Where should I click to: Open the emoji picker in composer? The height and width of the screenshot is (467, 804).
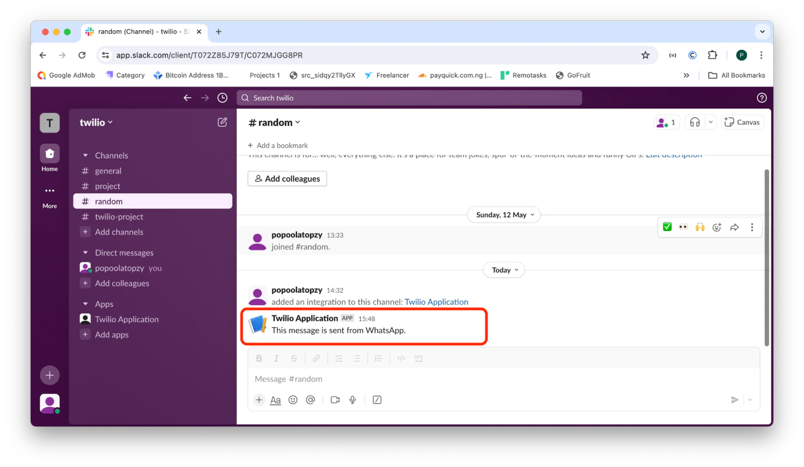293,400
